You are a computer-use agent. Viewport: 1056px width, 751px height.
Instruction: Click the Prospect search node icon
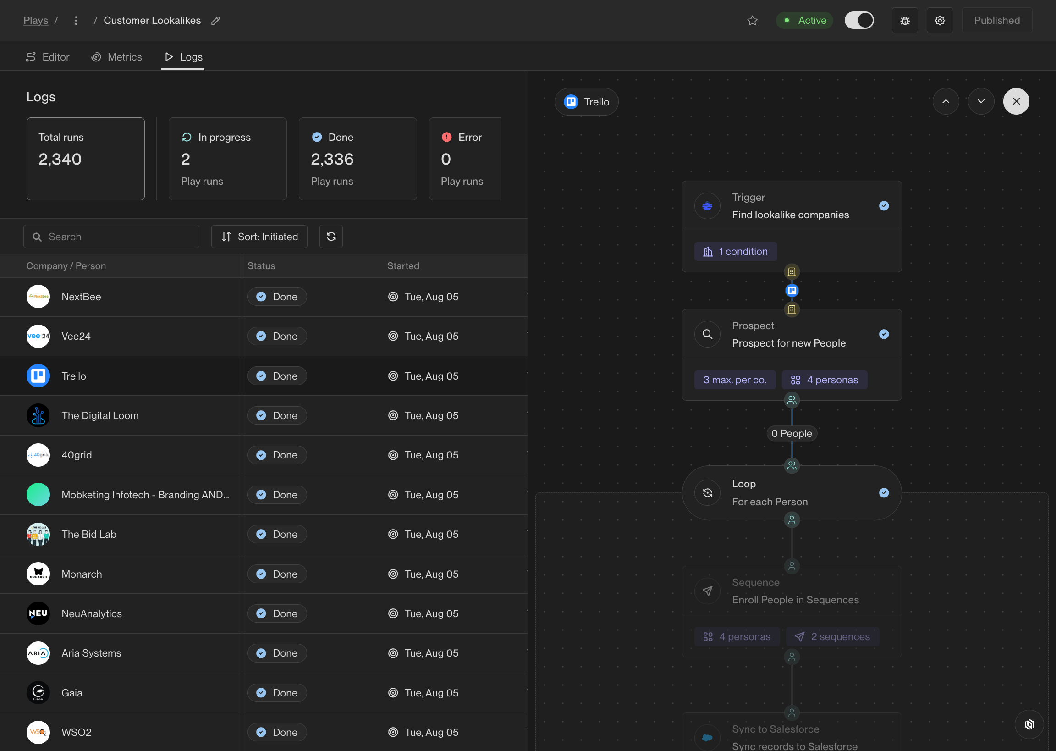[x=707, y=334]
